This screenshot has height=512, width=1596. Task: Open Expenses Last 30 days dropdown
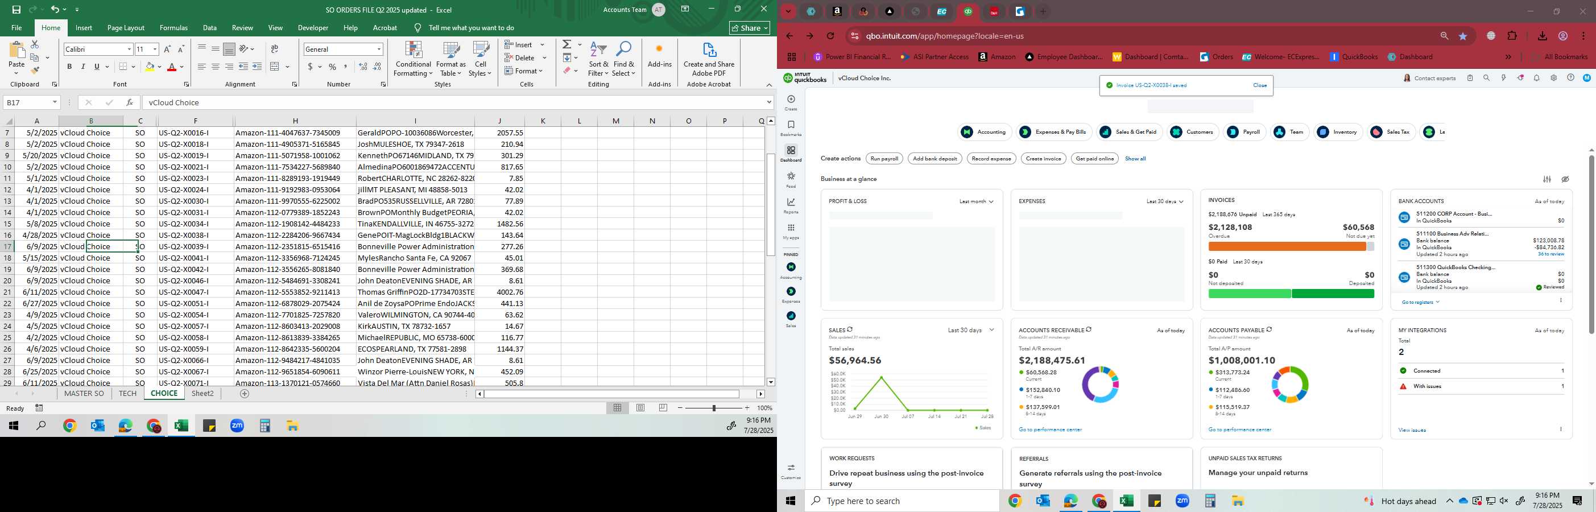tap(1165, 201)
